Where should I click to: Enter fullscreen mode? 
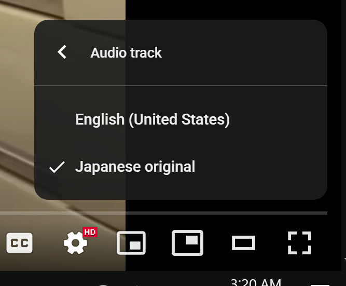[299, 243]
